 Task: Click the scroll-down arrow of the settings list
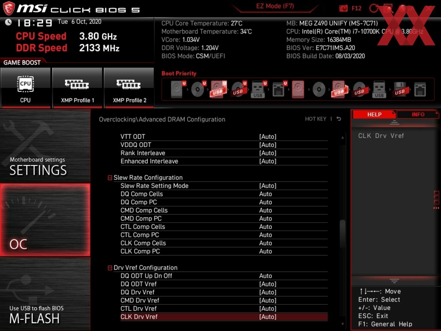(342, 324)
